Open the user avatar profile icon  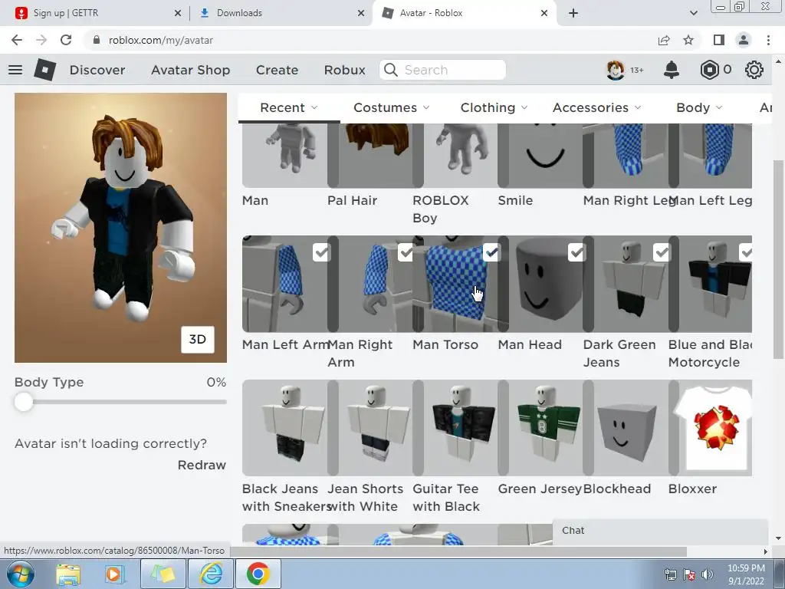(x=616, y=70)
